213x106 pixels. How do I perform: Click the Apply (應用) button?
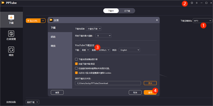click(150, 92)
